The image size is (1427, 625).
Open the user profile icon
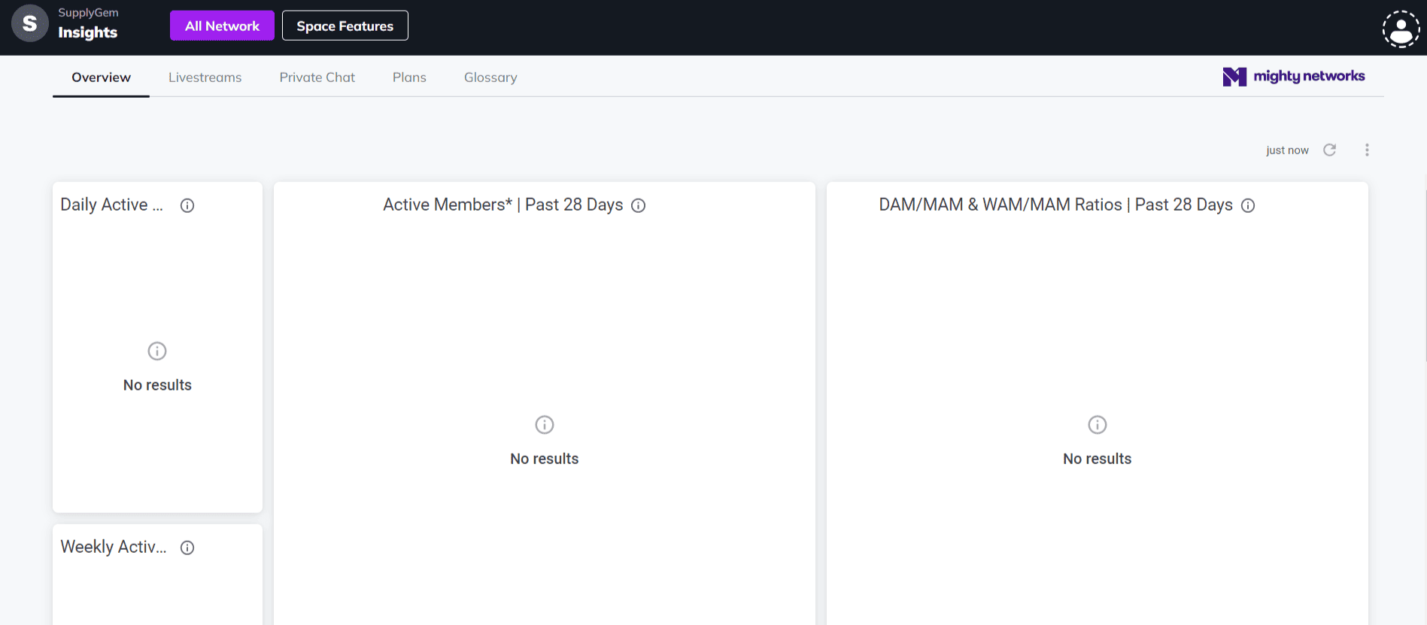[x=1401, y=29]
